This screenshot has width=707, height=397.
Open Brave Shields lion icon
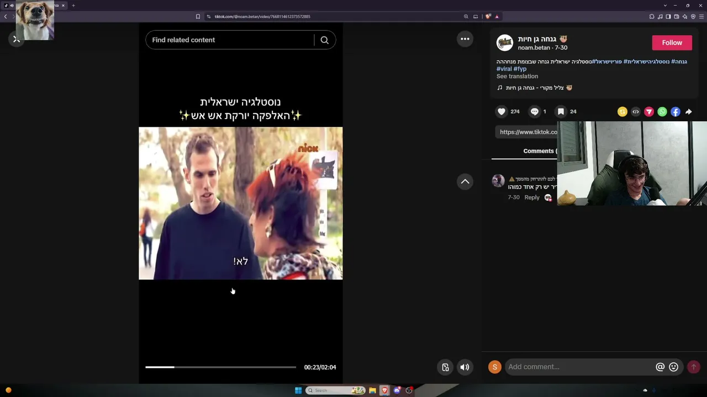pyautogui.click(x=488, y=17)
